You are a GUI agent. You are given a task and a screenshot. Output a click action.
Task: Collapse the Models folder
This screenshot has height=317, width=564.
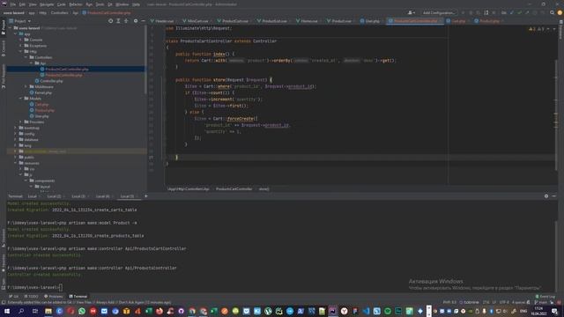pyautogui.click(x=21, y=98)
